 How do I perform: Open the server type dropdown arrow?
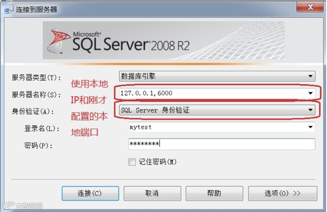310,76
